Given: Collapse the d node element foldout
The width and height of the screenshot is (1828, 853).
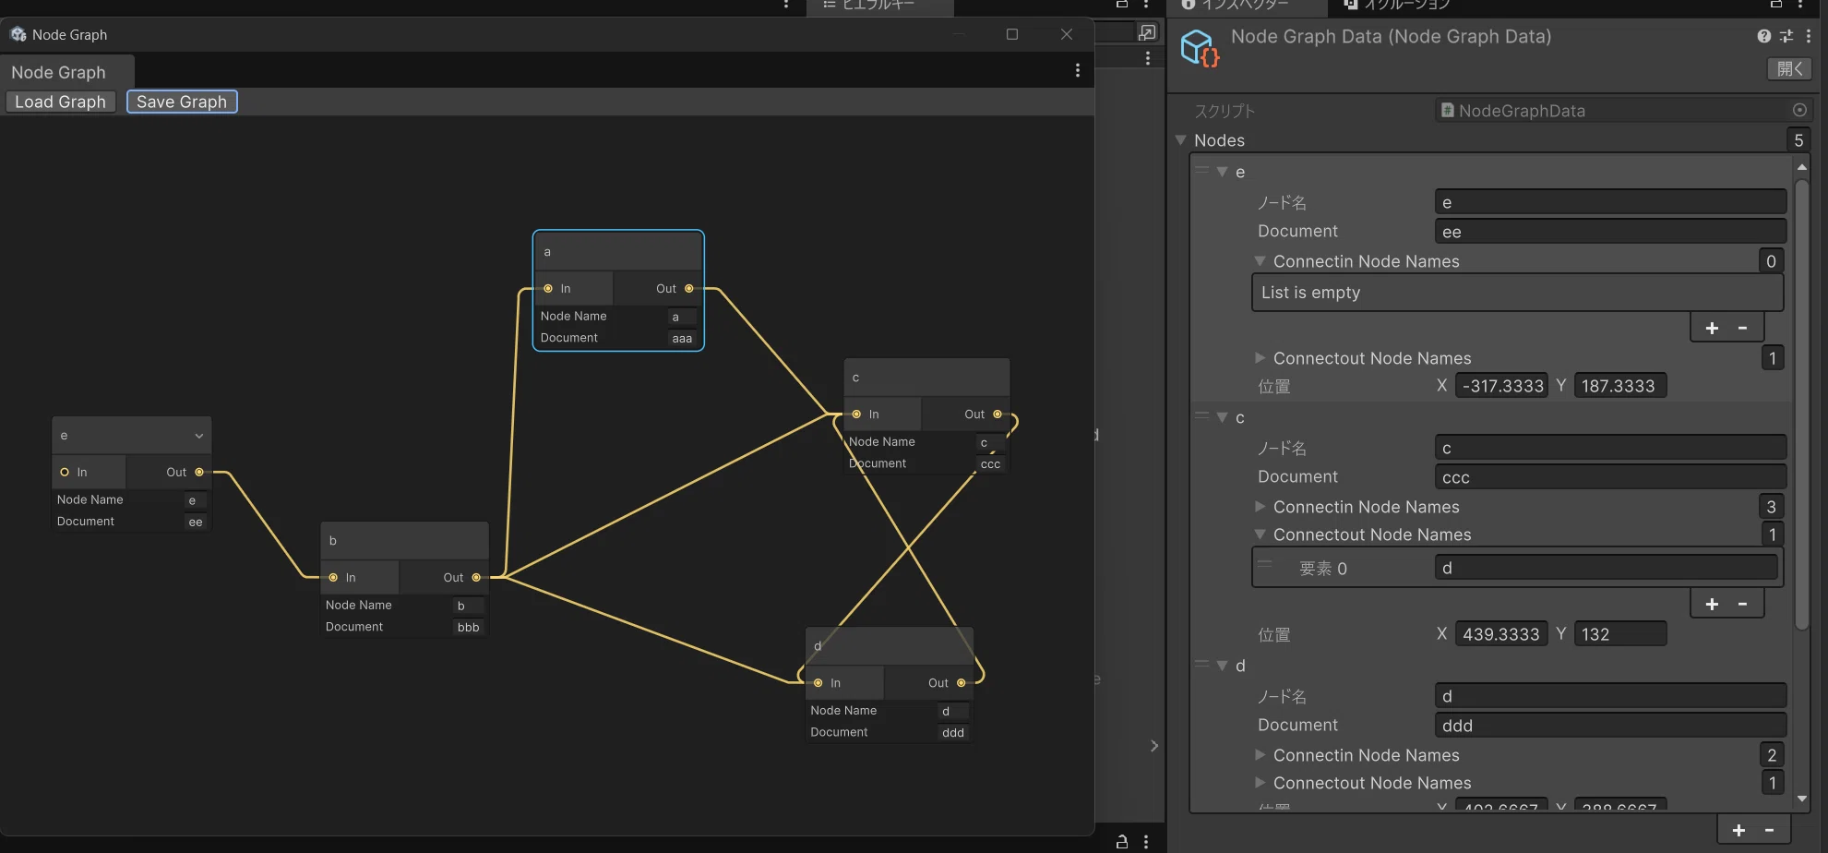Looking at the screenshot, I should pyautogui.click(x=1223, y=666).
